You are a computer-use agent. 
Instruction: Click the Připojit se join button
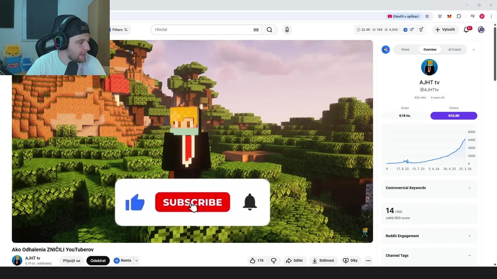(71, 260)
